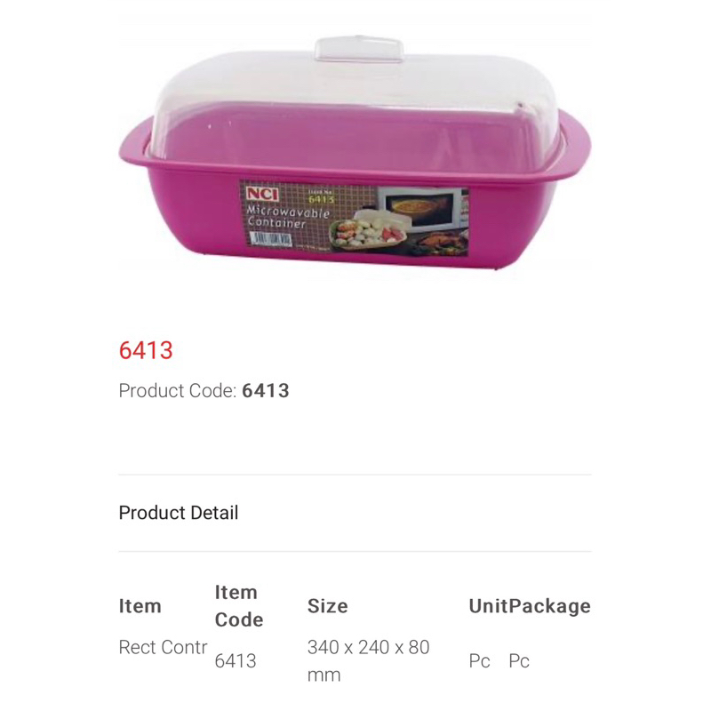Open the Product Detail section heading

click(179, 513)
